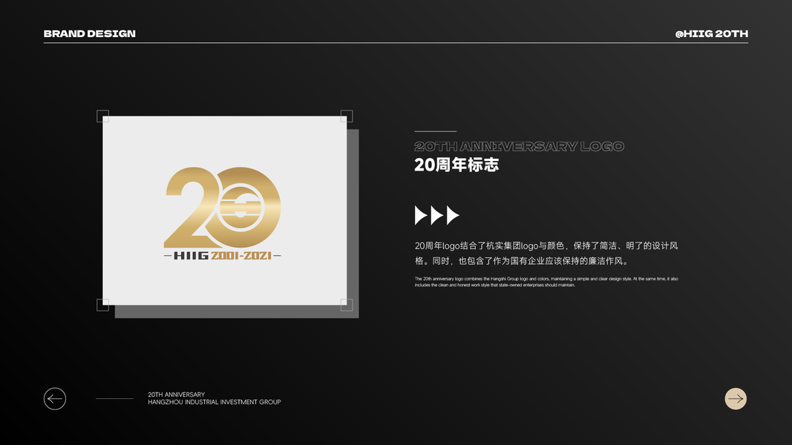The height and width of the screenshot is (445, 792).
Task: Click the three white fast-forward triangles
Action: click(437, 215)
